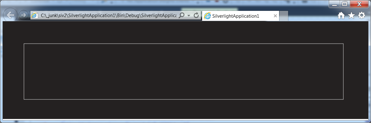Open the Home page icon
The width and height of the screenshot is (371, 123).
pos(341,15)
